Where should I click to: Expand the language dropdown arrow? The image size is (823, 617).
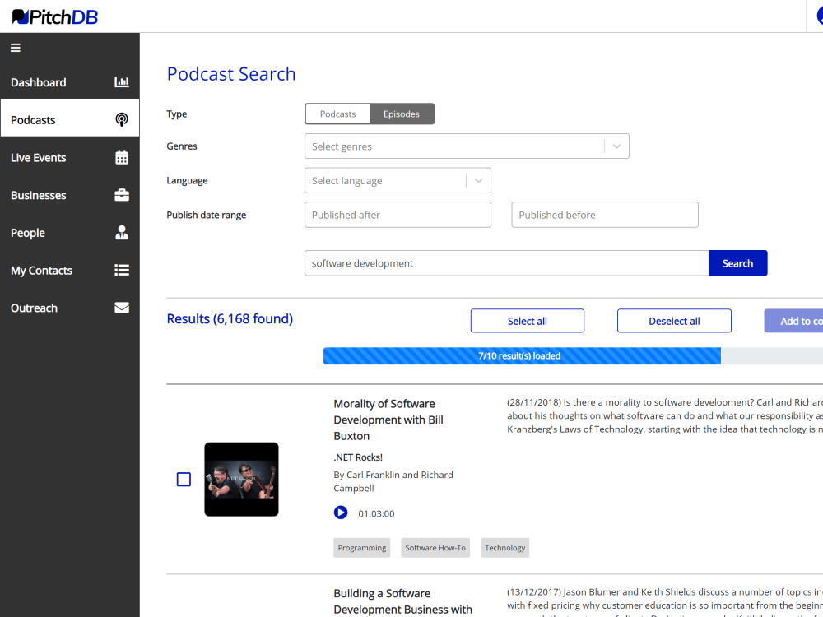click(479, 180)
